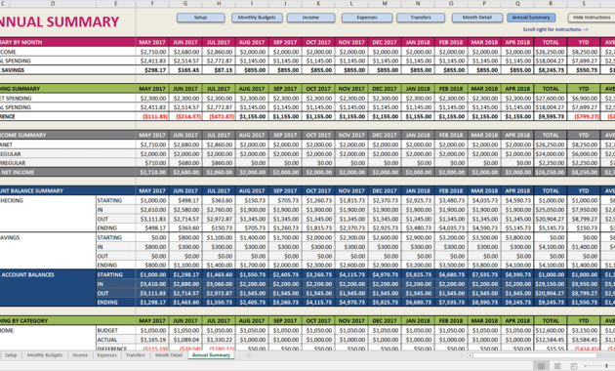Screen dimensions: 615x371
Task: Click savings IN $800.00 May cell
Action: coord(152,247)
